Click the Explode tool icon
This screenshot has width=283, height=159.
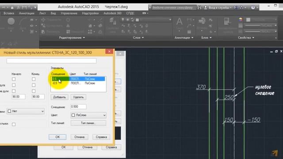point(100,26)
